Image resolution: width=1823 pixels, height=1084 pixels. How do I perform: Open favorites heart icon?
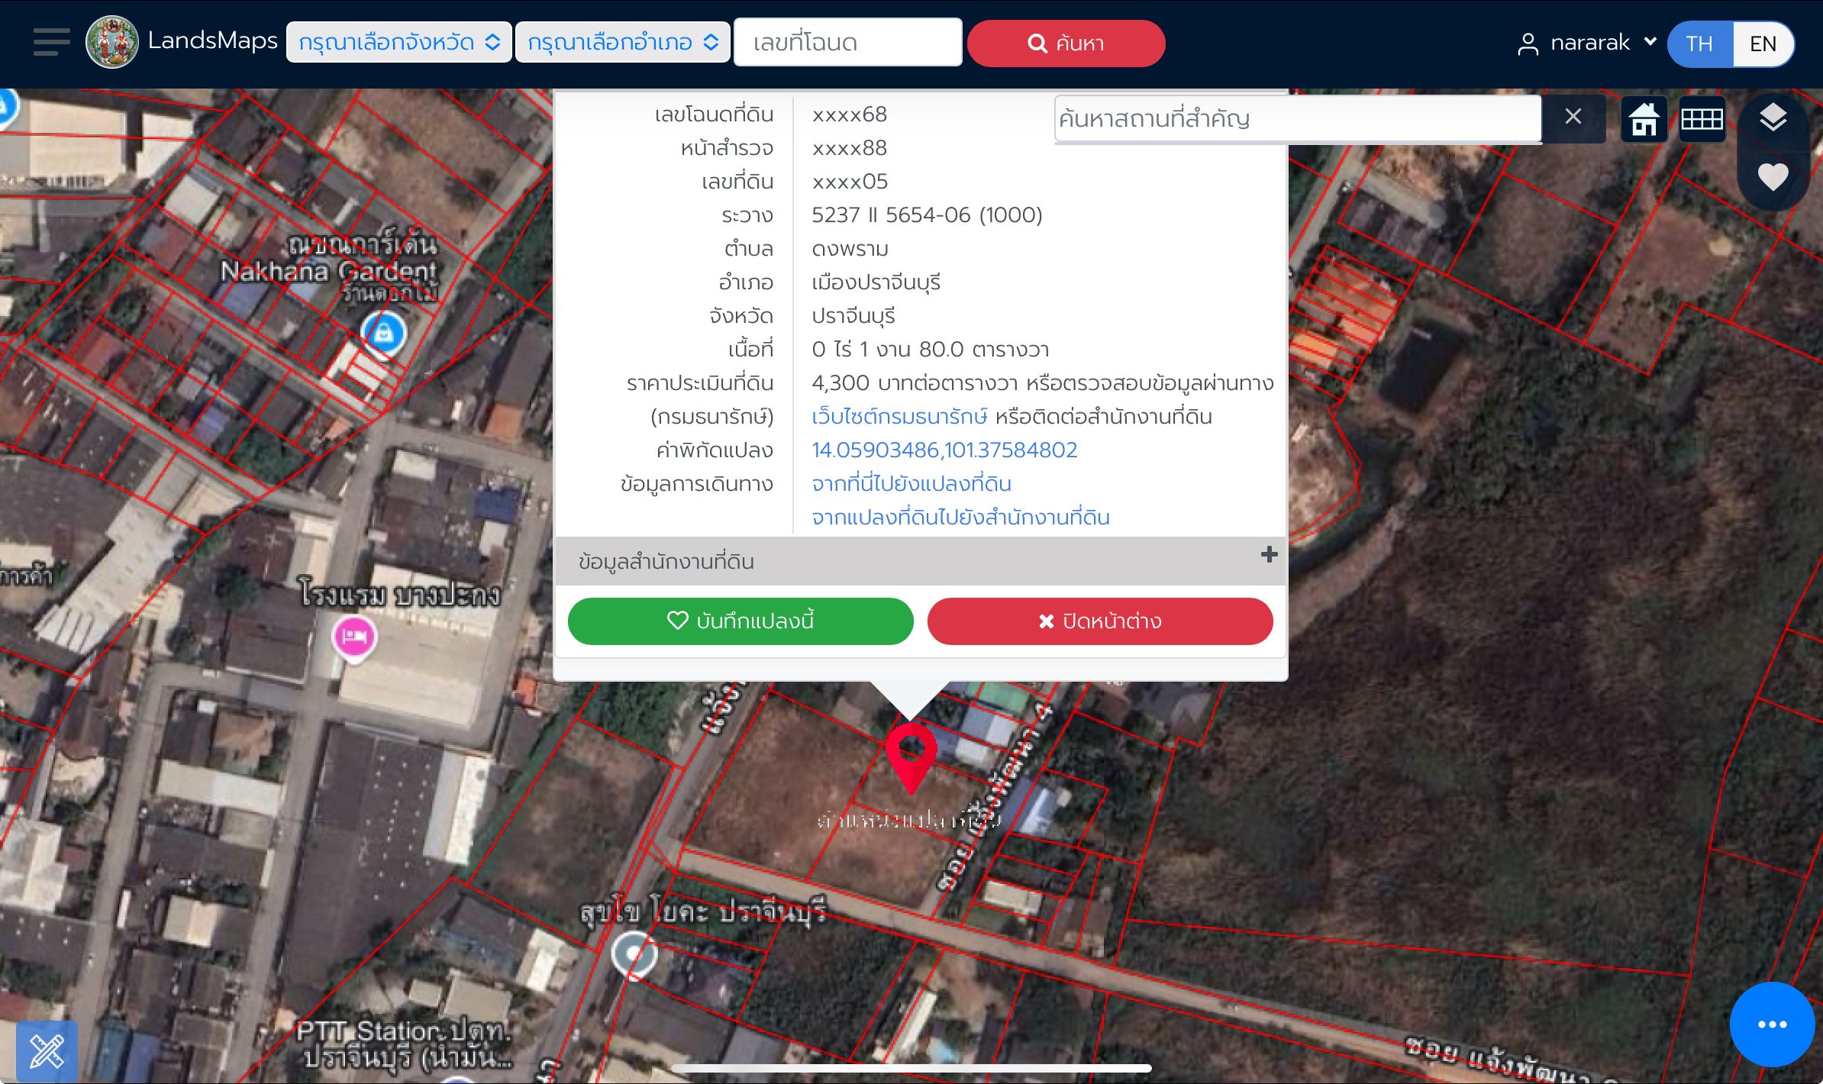click(x=1773, y=177)
